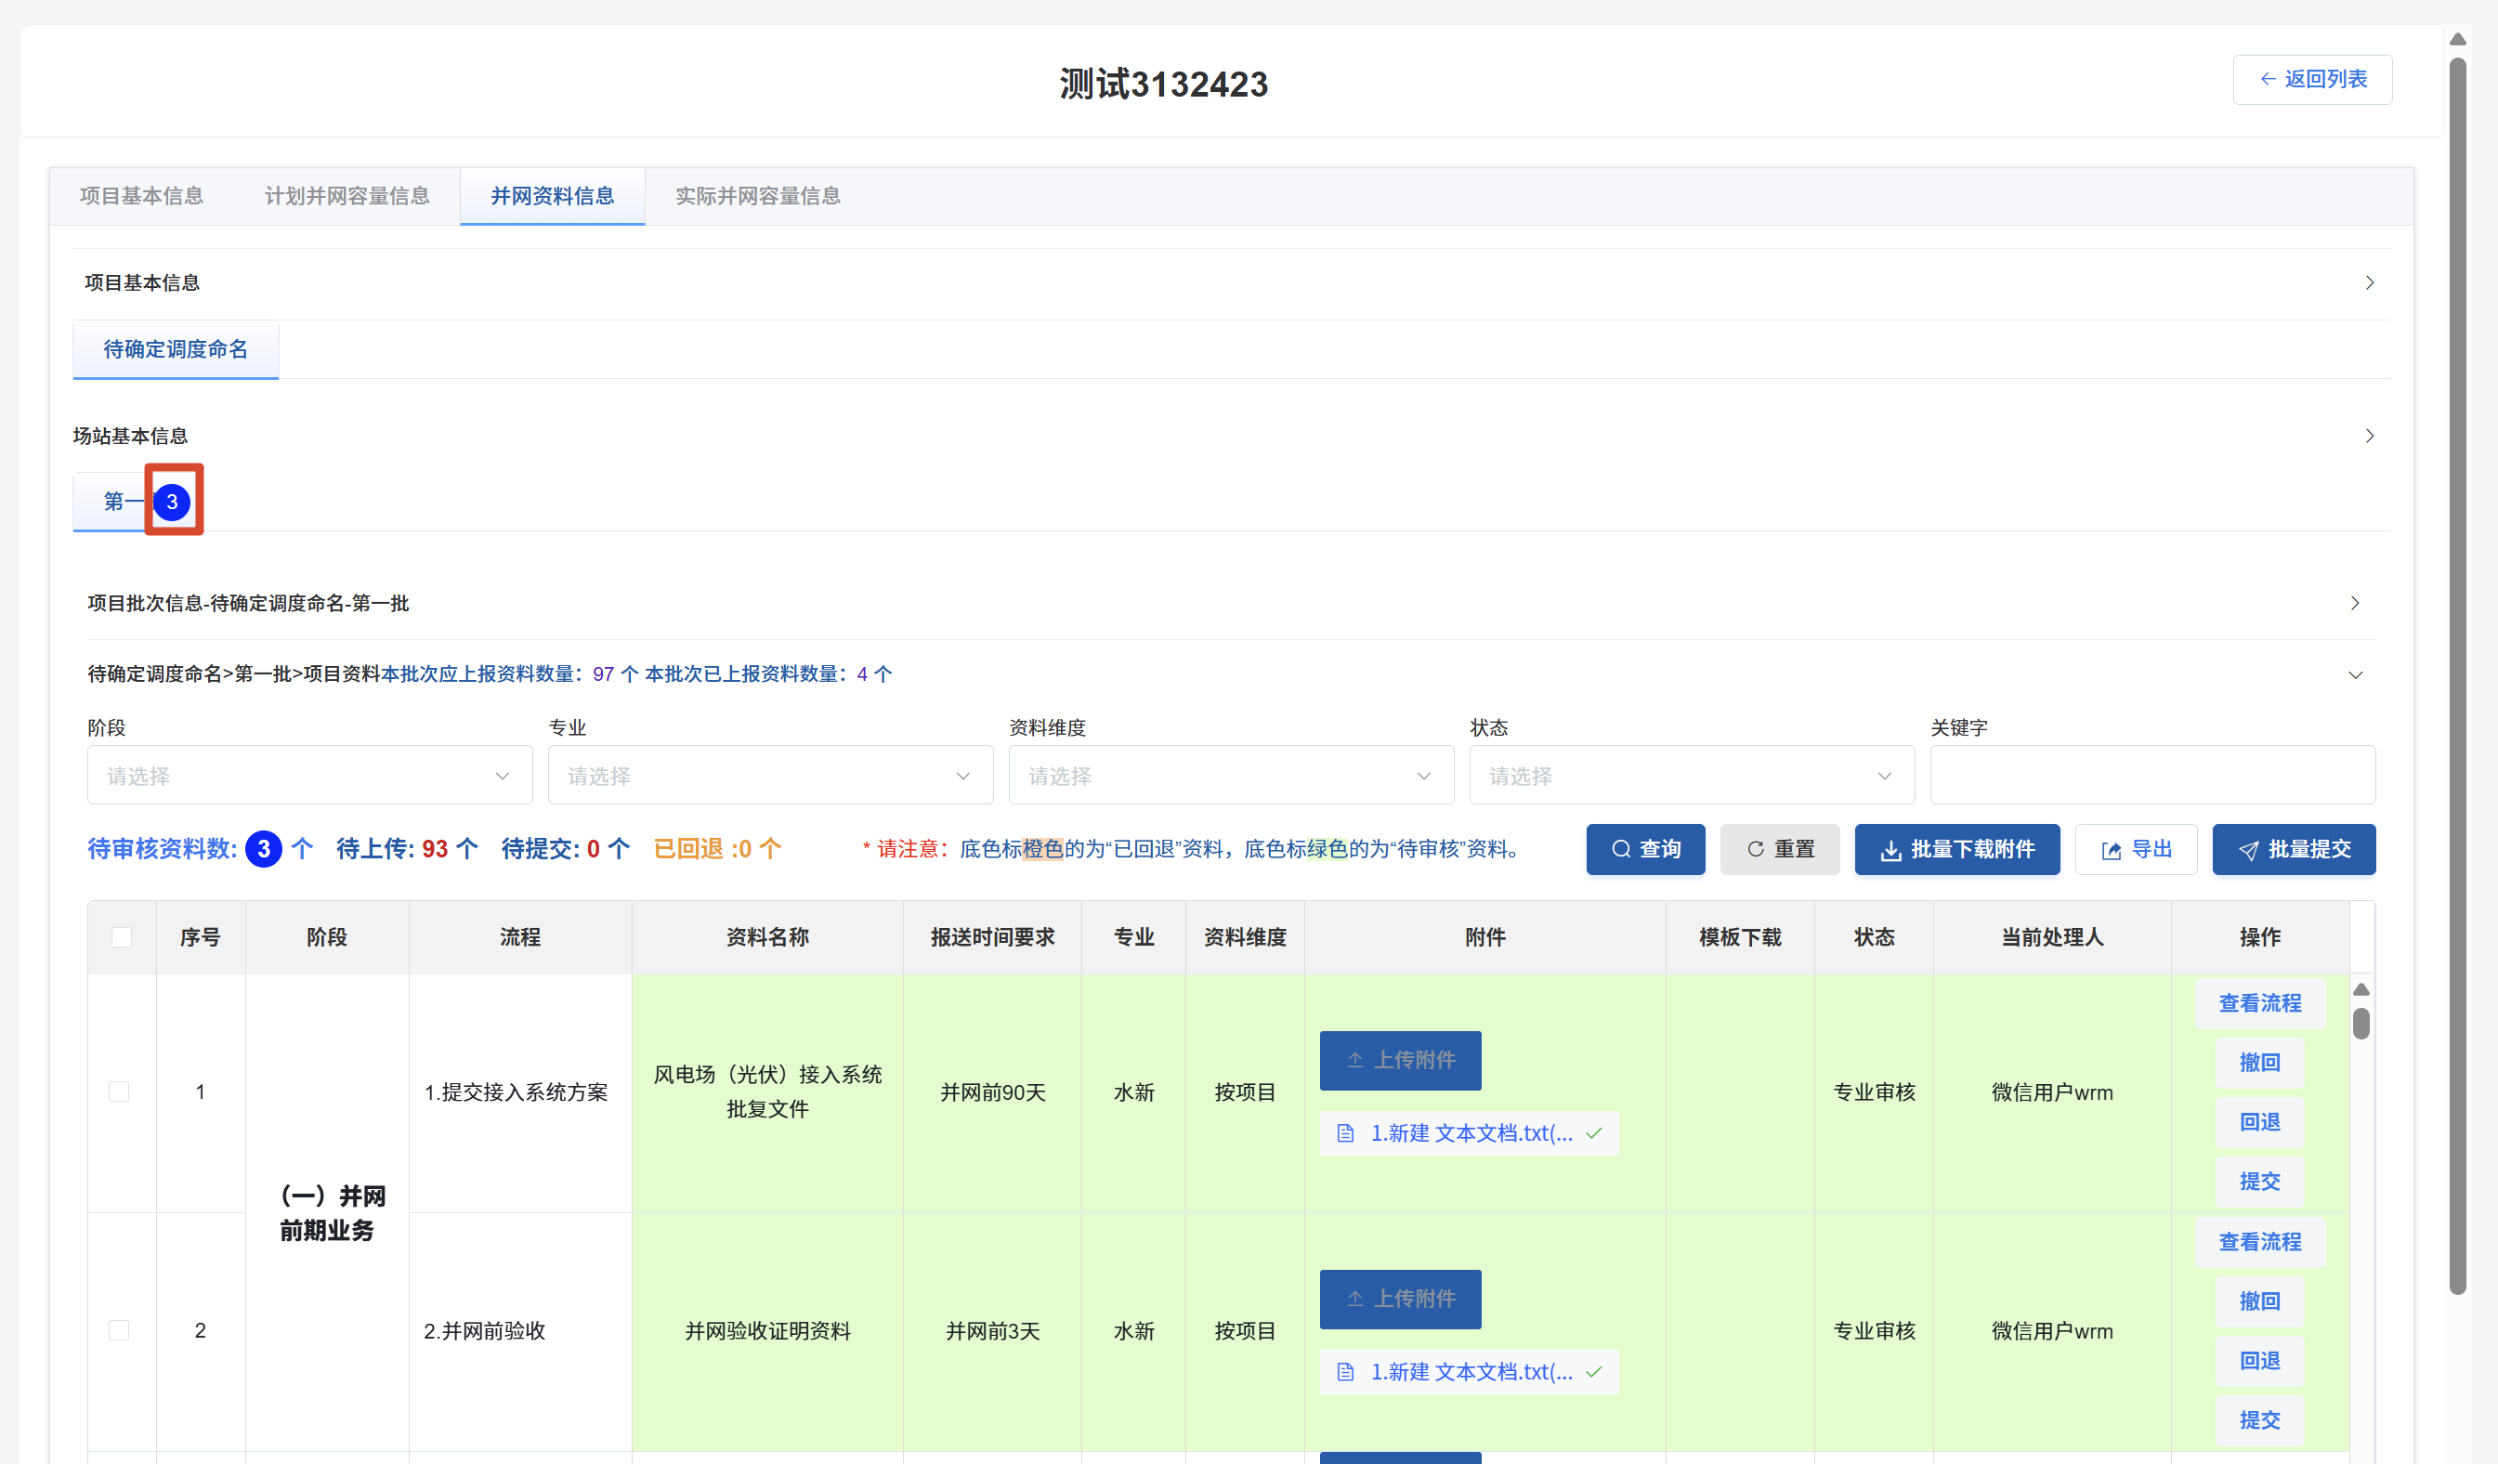Click 上传附件 in 风电场接入系统批复文件 row
The height and width of the screenshot is (1464, 2498).
1401,1061
